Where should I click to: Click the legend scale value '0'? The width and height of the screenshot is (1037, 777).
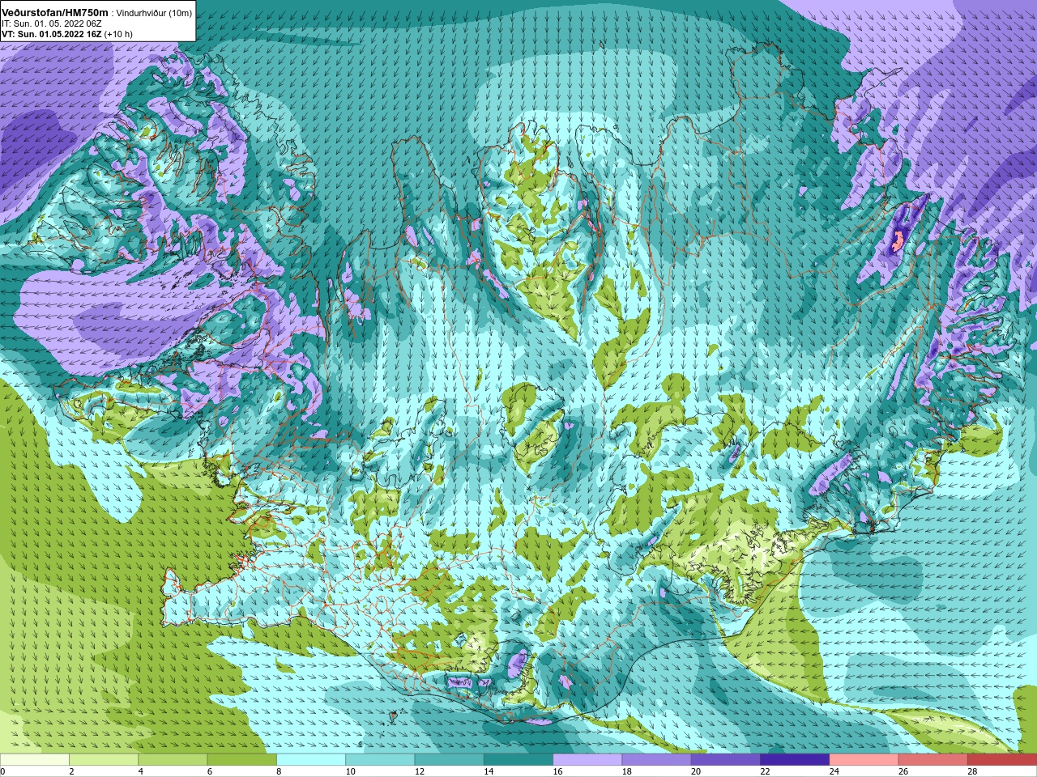(3, 771)
